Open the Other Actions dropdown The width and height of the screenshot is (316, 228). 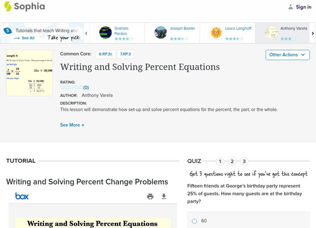287,55
